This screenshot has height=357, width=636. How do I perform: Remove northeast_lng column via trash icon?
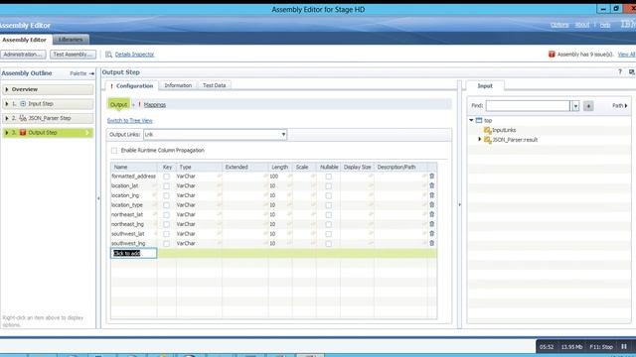click(431, 224)
